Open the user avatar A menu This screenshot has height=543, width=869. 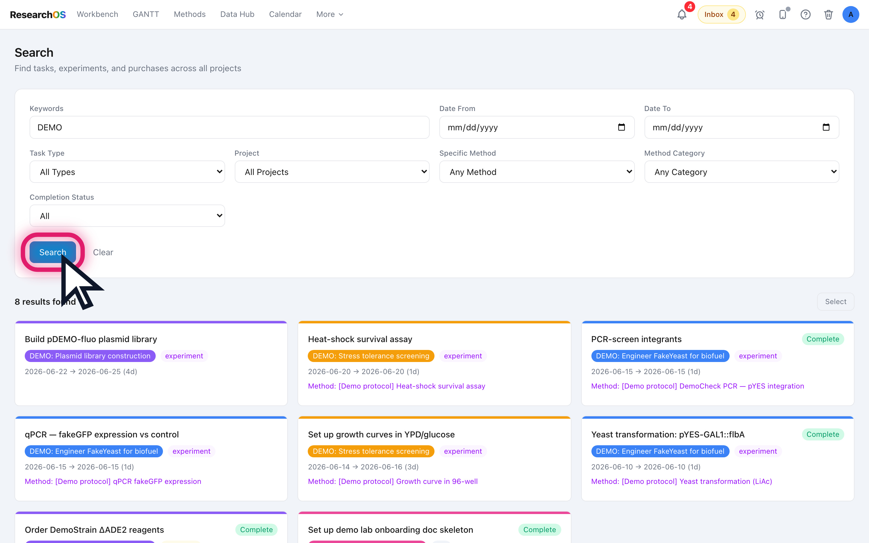[x=851, y=15]
